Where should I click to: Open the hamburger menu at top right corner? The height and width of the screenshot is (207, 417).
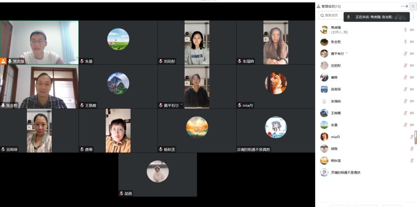[413, 6]
